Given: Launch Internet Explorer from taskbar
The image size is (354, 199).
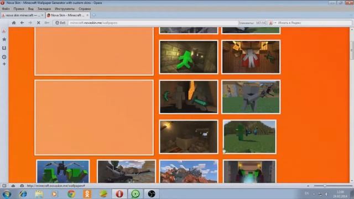Looking at the screenshot, I should coord(23,194).
